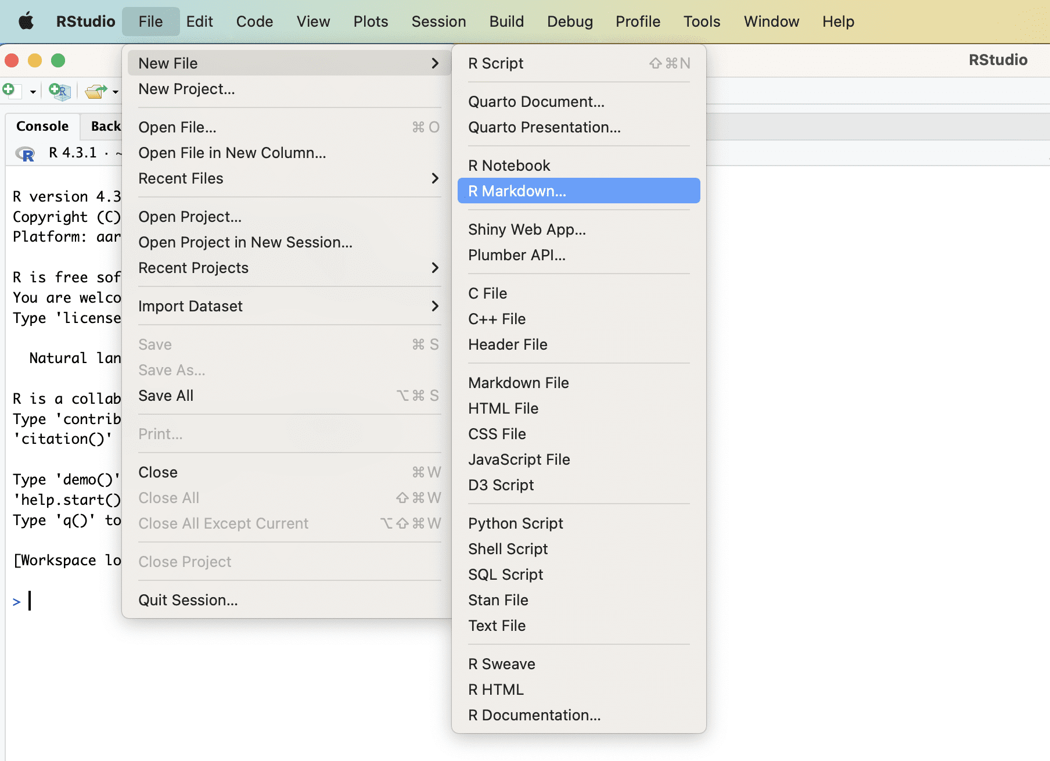Click the open file folder icon
1050x761 pixels.
click(x=96, y=91)
